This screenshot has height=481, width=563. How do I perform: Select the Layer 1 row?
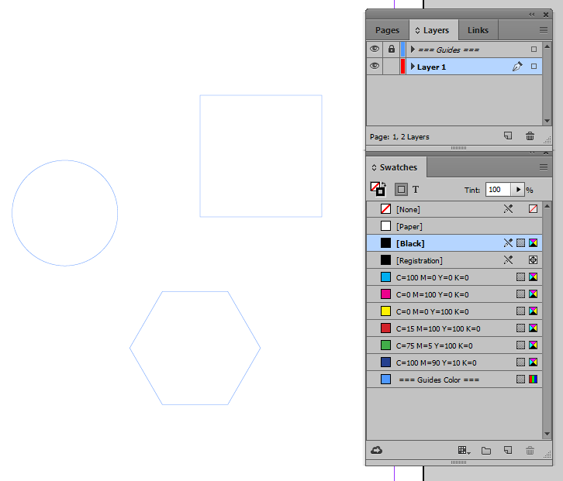[x=454, y=67]
